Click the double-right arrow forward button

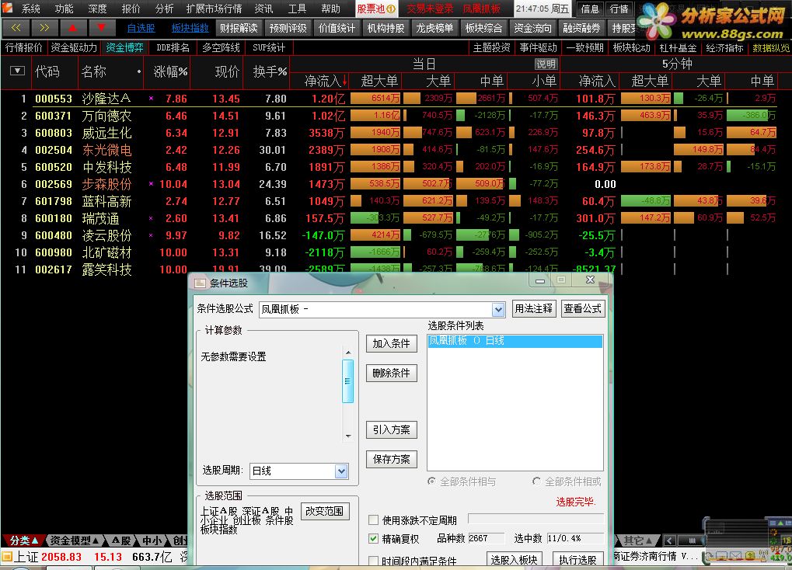pos(44,28)
